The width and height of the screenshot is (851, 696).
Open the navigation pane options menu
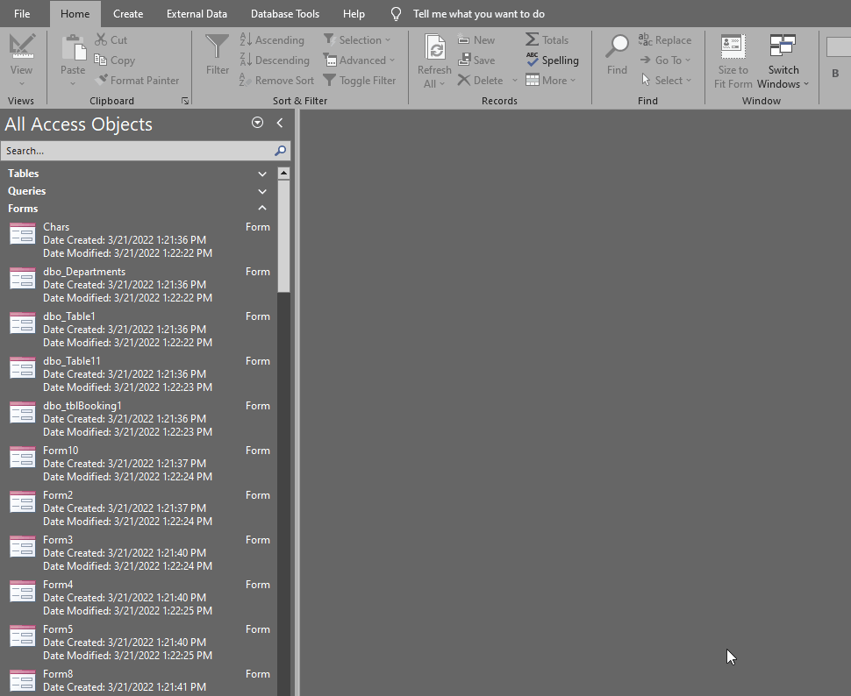pyautogui.click(x=258, y=123)
